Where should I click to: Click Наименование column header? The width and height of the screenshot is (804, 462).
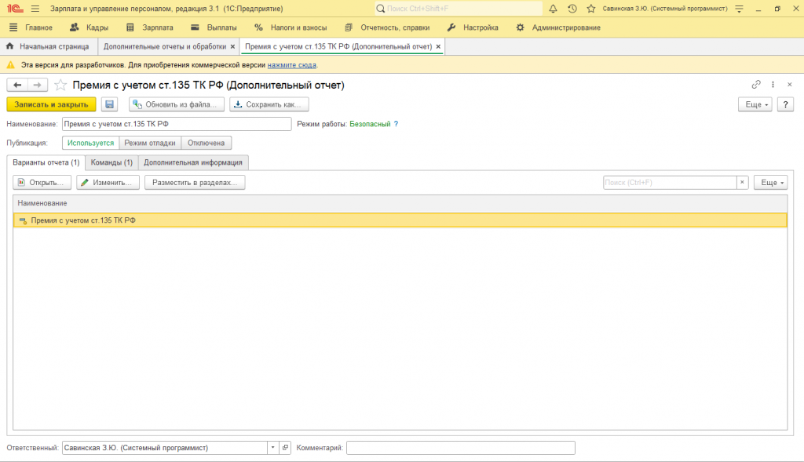pyautogui.click(x=400, y=203)
